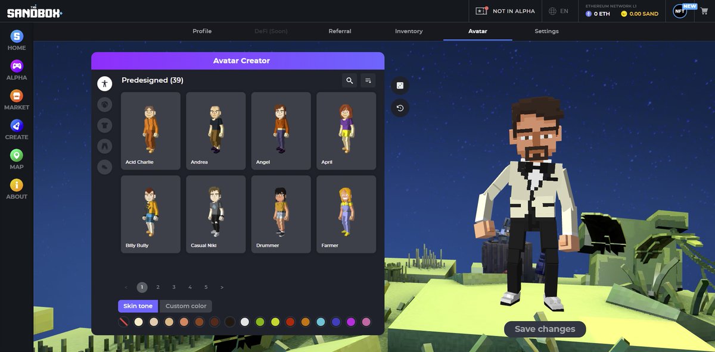Pick the purple skin tone swatch
The image size is (715, 352).
point(351,322)
